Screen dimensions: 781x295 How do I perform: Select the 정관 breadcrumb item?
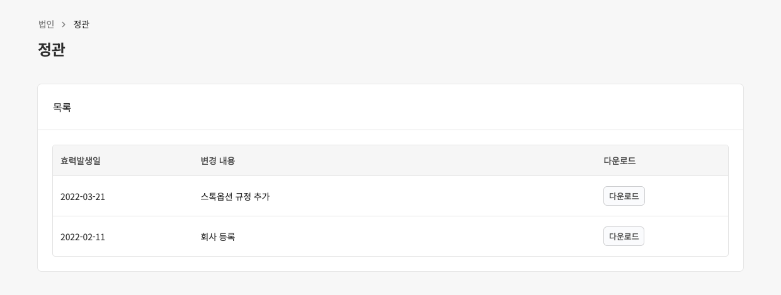coord(81,25)
